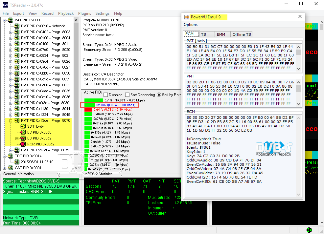
Task: Switch to the EMM tab in PowerVU Emu
Action: click(222, 34)
